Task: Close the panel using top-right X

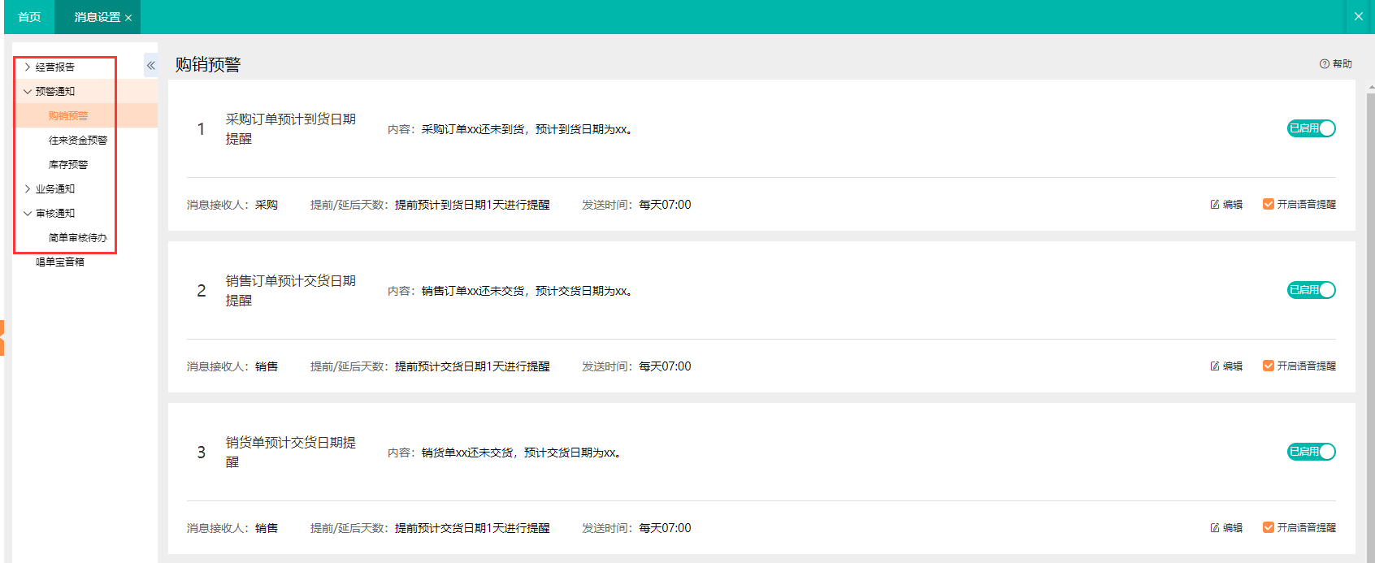Action: point(1358,16)
